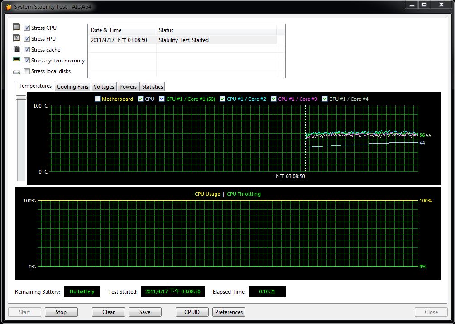This screenshot has width=455, height=324.
Task: Click the graph time marker label 下午 03:08:50
Action: [290, 176]
